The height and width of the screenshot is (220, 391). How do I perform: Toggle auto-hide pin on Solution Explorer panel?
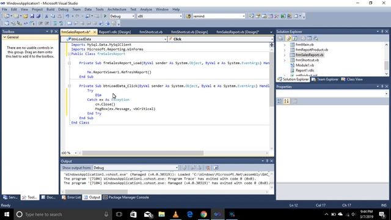point(382,31)
